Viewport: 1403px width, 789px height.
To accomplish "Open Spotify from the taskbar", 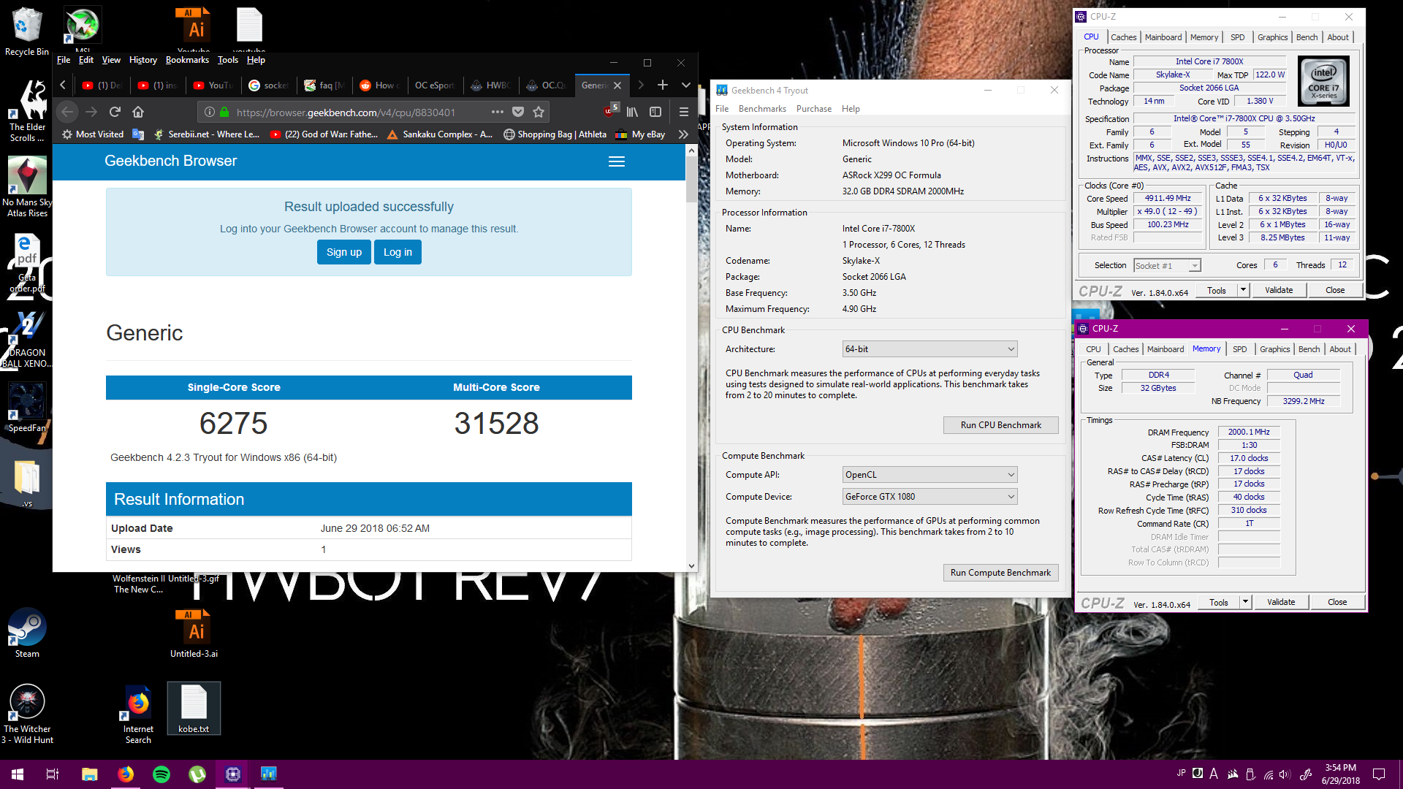I will pos(161,774).
